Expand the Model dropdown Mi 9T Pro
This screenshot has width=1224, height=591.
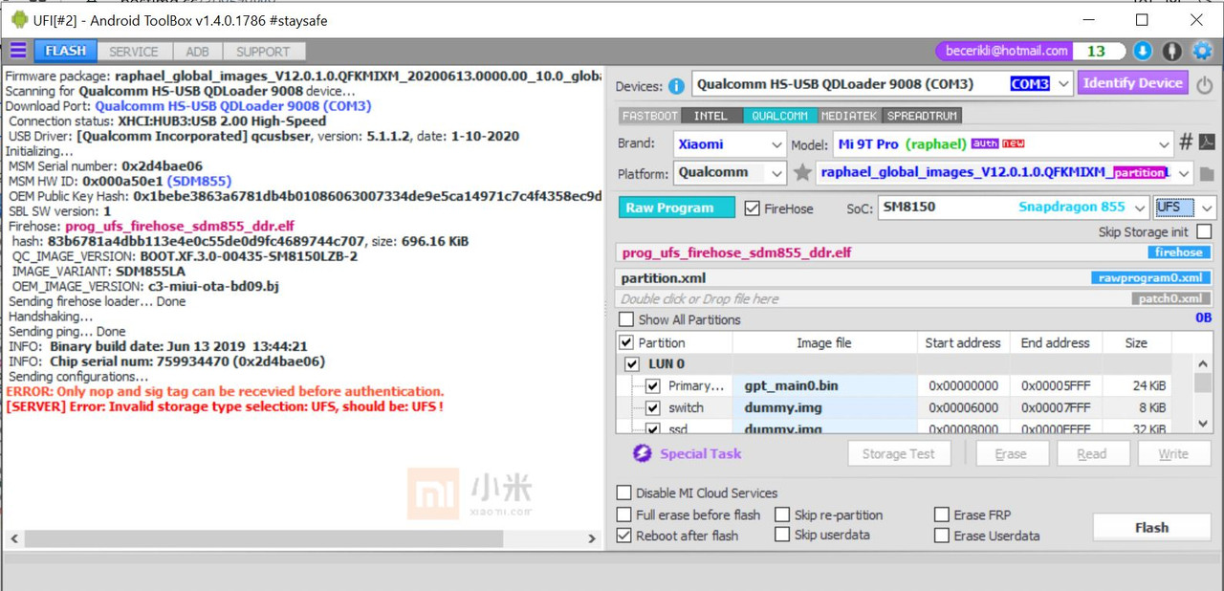(x=1164, y=144)
